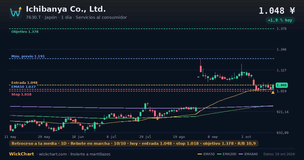The height and width of the screenshot is (160, 304).
Task: Click the WickChart logo icon
Action: click(16, 12)
